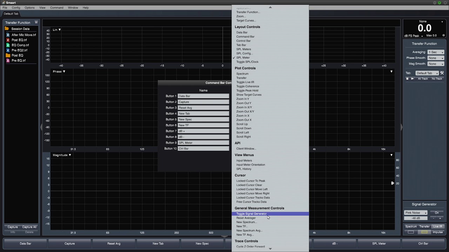
Task: Click the start measurements play icon
Action: click(x=413, y=79)
